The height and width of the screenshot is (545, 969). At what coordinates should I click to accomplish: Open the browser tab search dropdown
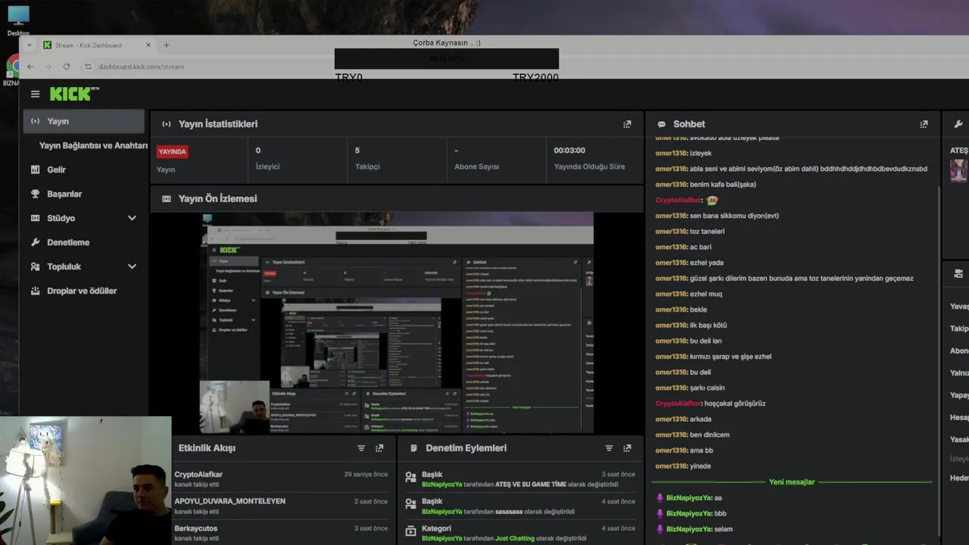(x=29, y=45)
